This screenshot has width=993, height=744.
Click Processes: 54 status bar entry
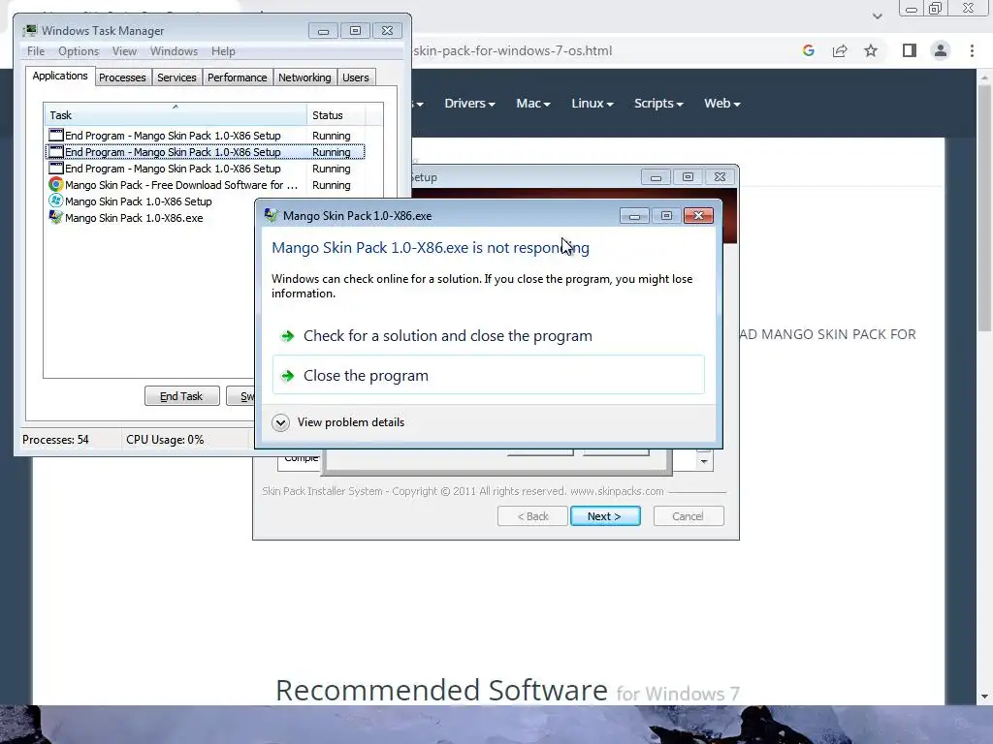click(55, 440)
